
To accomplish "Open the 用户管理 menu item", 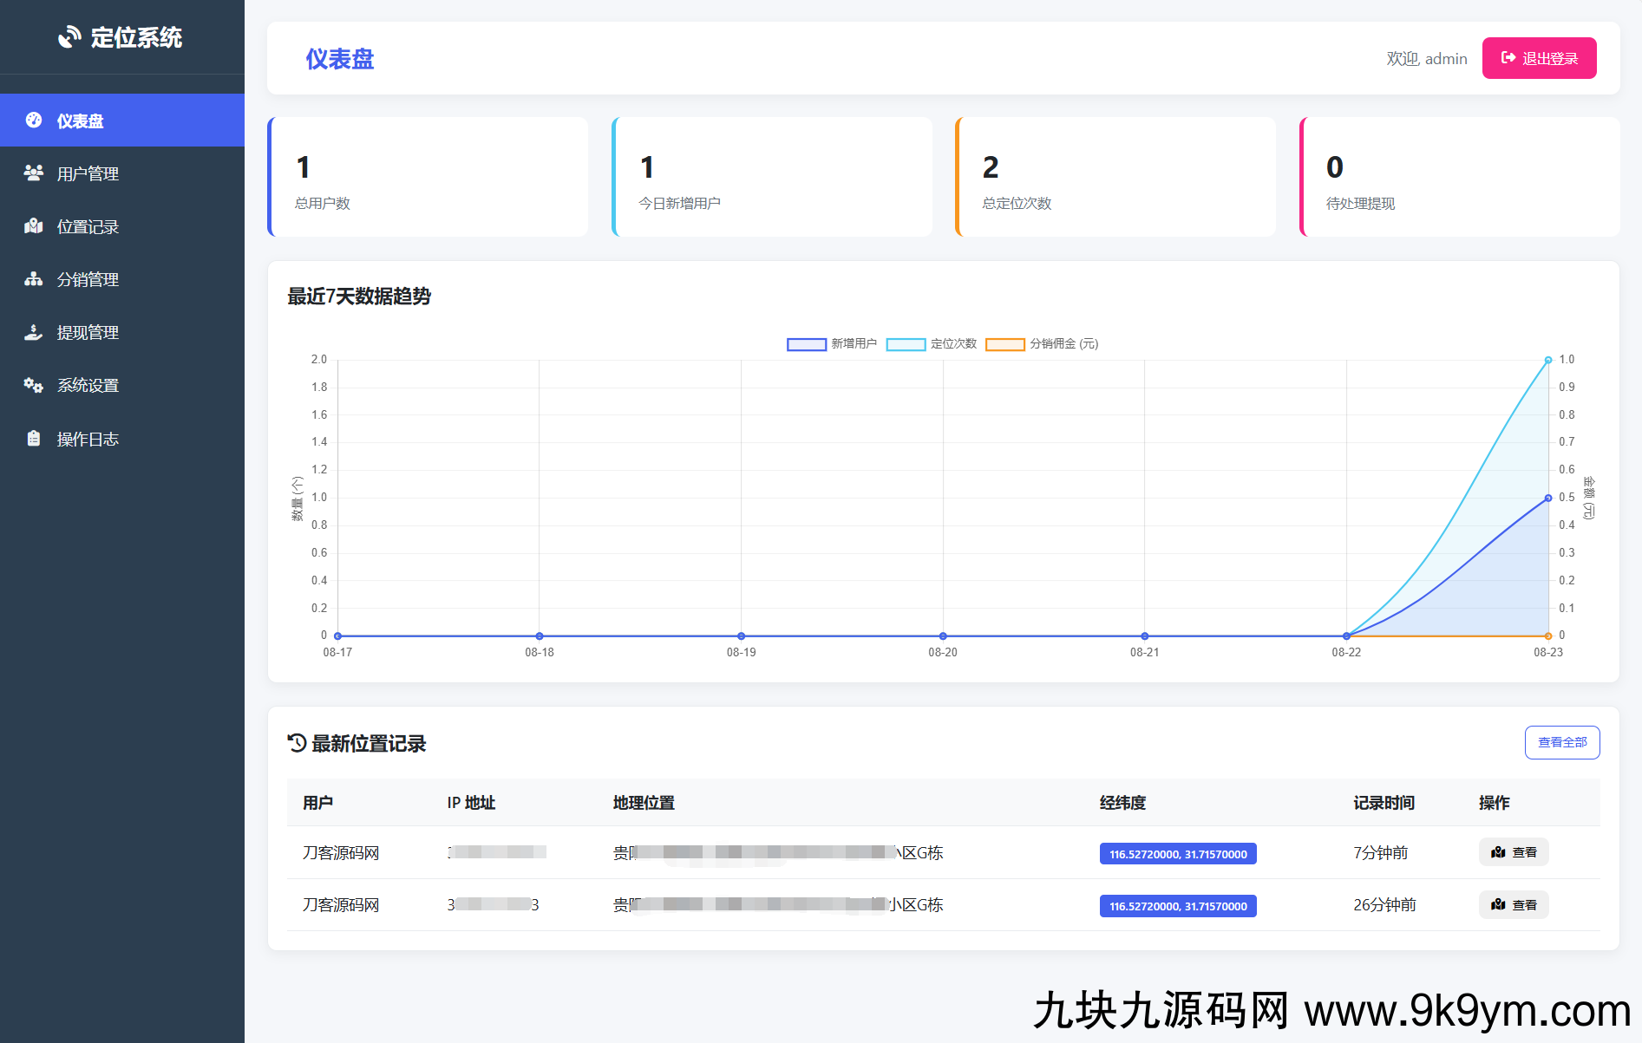I will (88, 173).
